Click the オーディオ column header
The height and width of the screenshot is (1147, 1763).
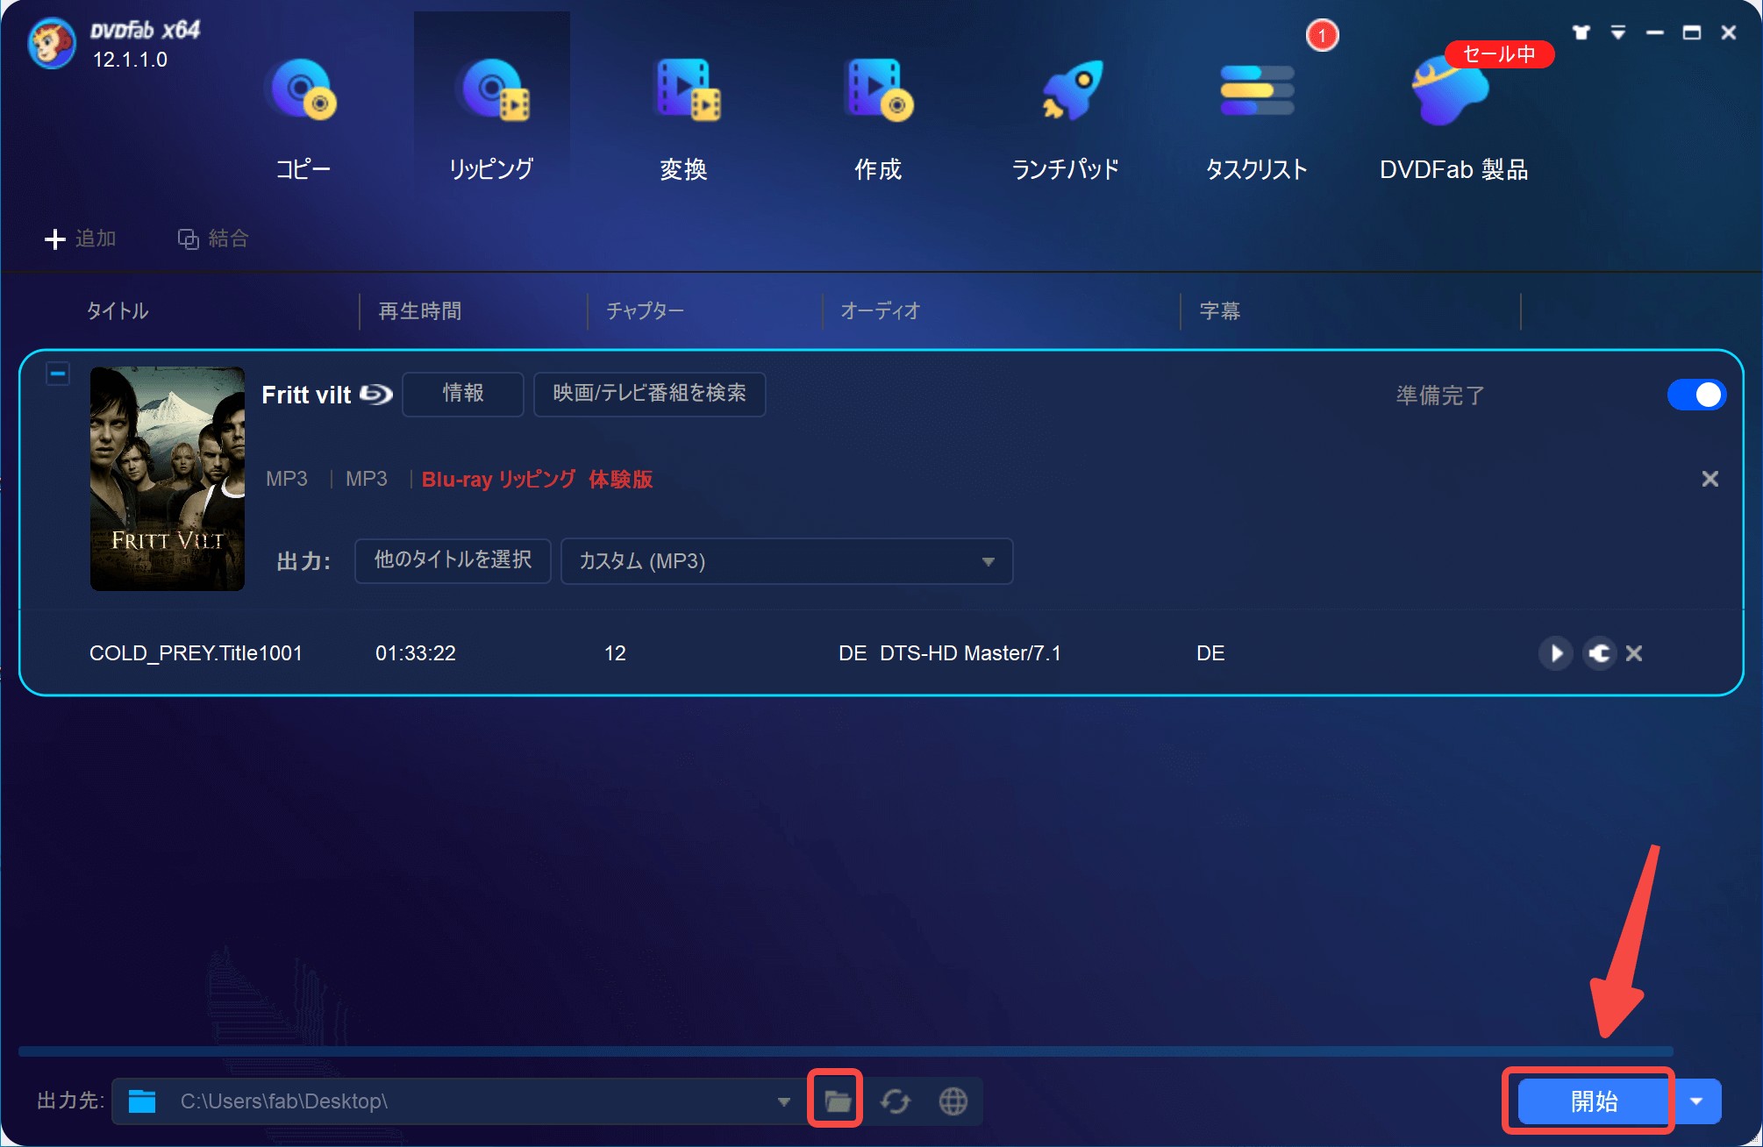point(880,311)
